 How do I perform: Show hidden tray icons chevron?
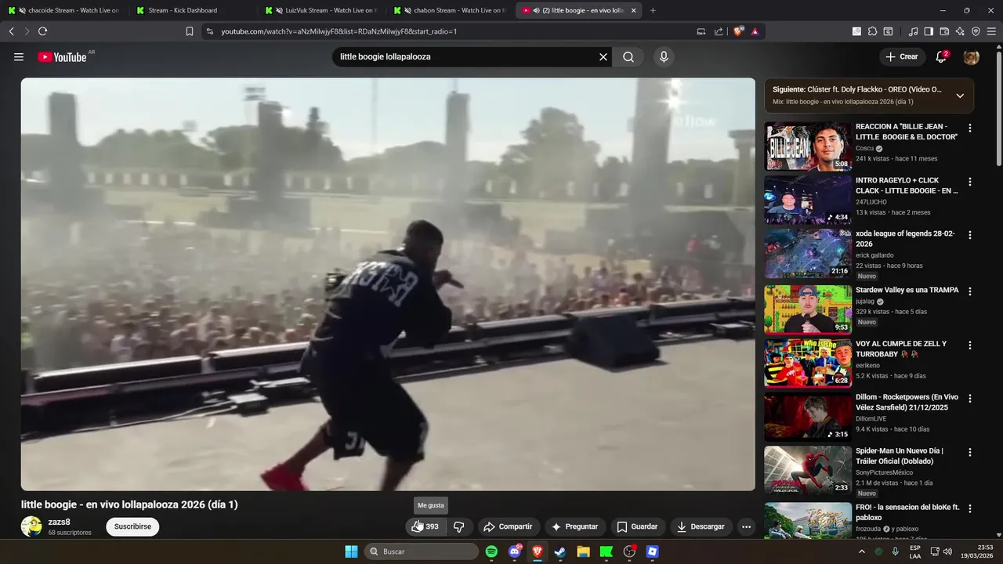(x=862, y=551)
